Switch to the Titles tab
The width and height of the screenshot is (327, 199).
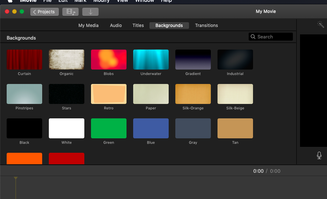coord(138,26)
